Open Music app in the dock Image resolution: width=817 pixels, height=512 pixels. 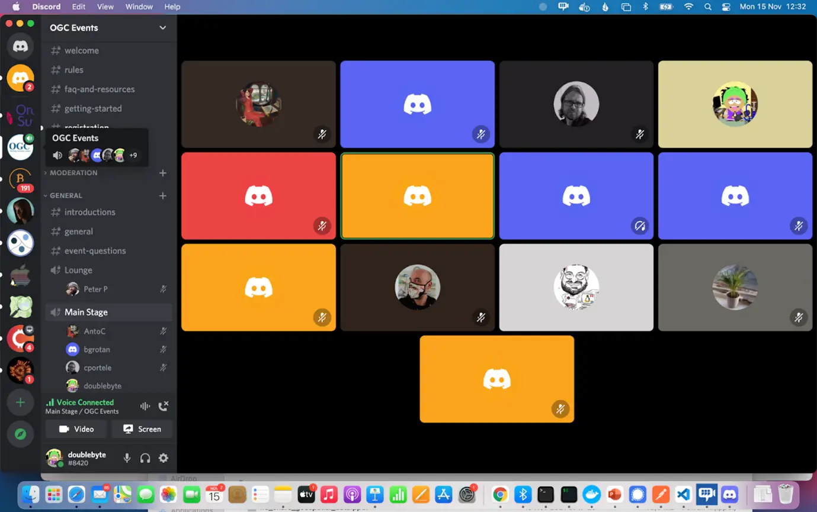(329, 494)
